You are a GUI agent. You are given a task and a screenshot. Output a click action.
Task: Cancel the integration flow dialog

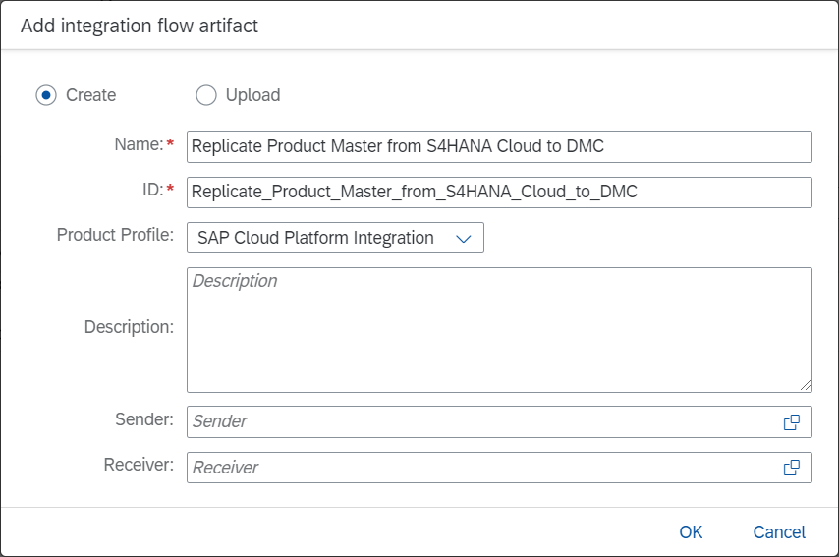tap(779, 532)
